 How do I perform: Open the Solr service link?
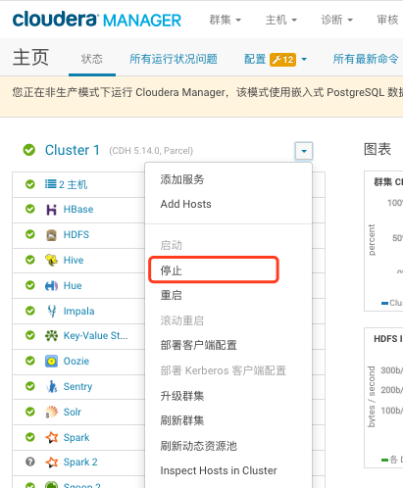(73, 413)
